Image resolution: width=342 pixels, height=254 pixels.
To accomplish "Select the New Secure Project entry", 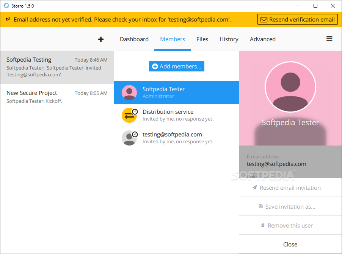I will point(57,97).
